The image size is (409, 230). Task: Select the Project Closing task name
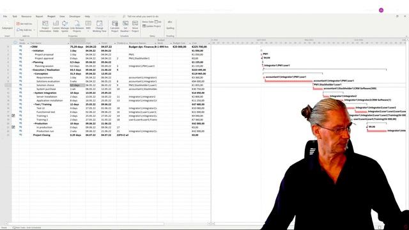(x=42, y=135)
